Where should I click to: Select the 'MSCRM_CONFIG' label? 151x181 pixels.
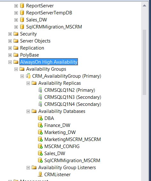[62, 146]
